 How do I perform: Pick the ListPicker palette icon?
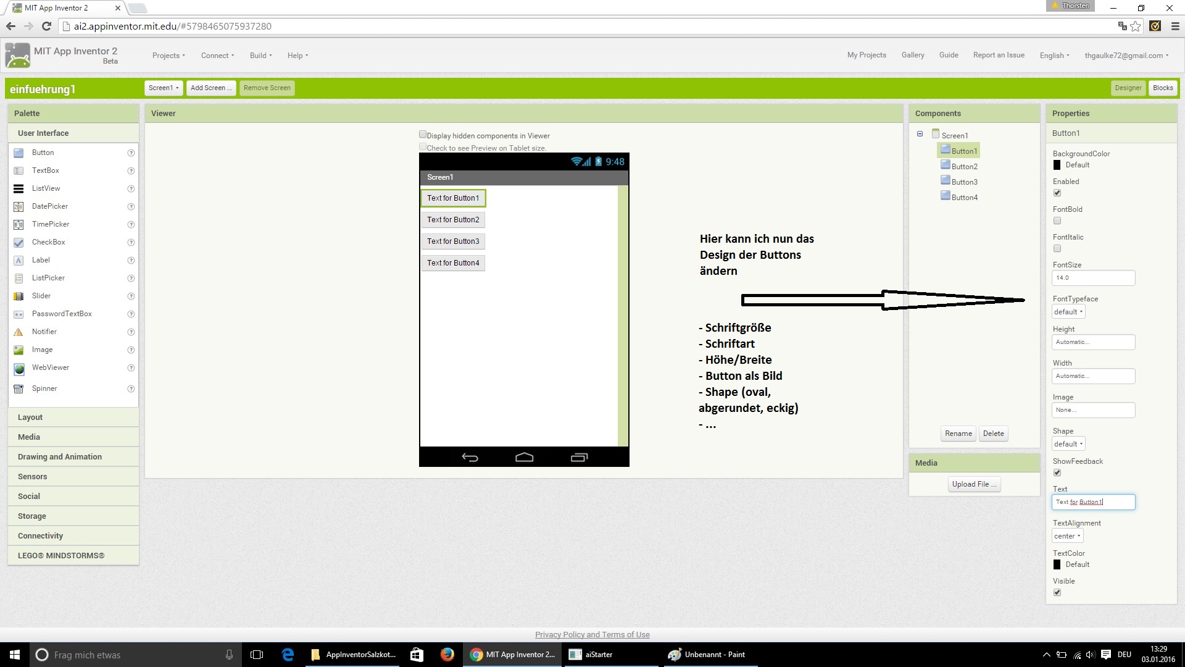pyautogui.click(x=19, y=278)
